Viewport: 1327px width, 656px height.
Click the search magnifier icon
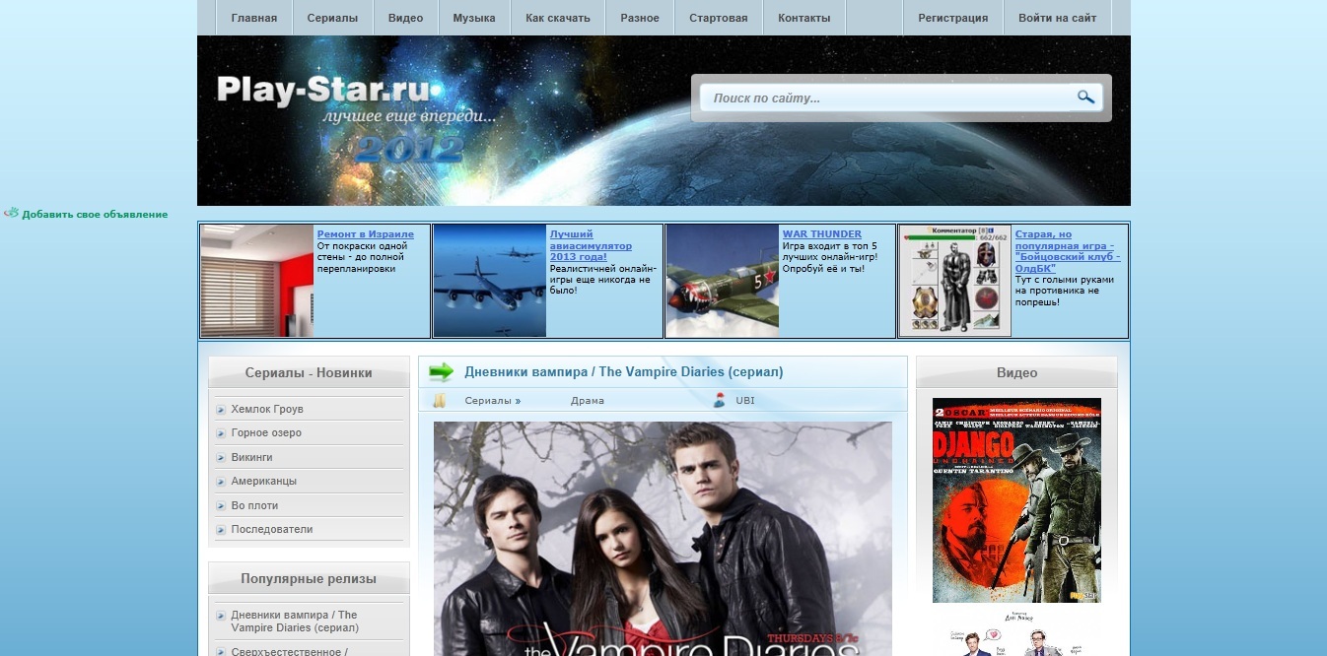[x=1085, y=97]
